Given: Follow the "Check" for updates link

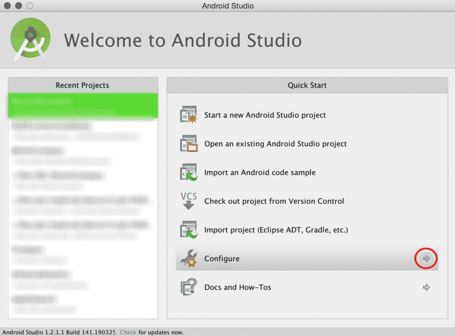Looking at the screenshot, I should (128, 332).
